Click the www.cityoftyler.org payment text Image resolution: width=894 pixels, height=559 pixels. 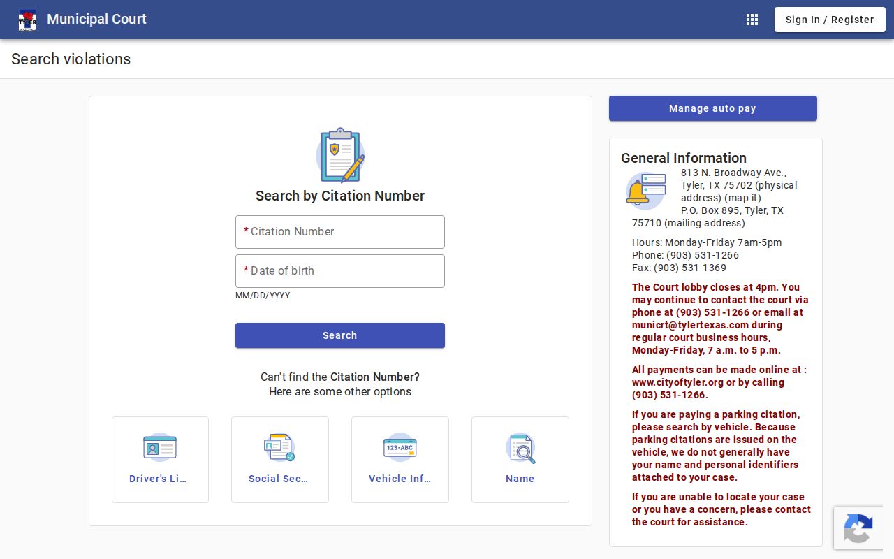pos(677,382)
